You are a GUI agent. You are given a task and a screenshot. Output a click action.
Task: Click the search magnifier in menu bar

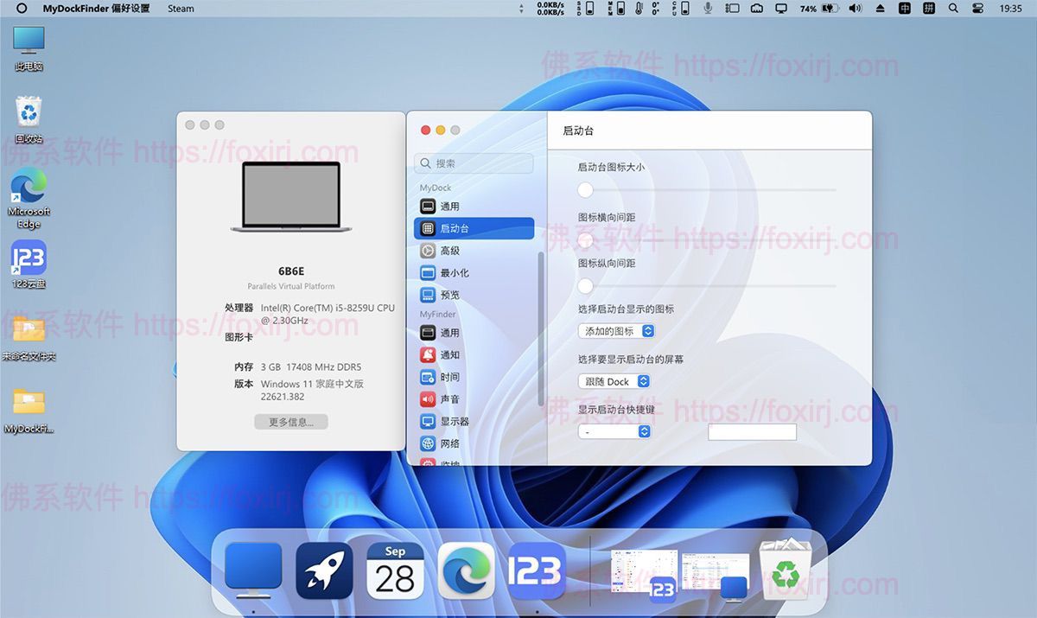[x=953, y=9]
